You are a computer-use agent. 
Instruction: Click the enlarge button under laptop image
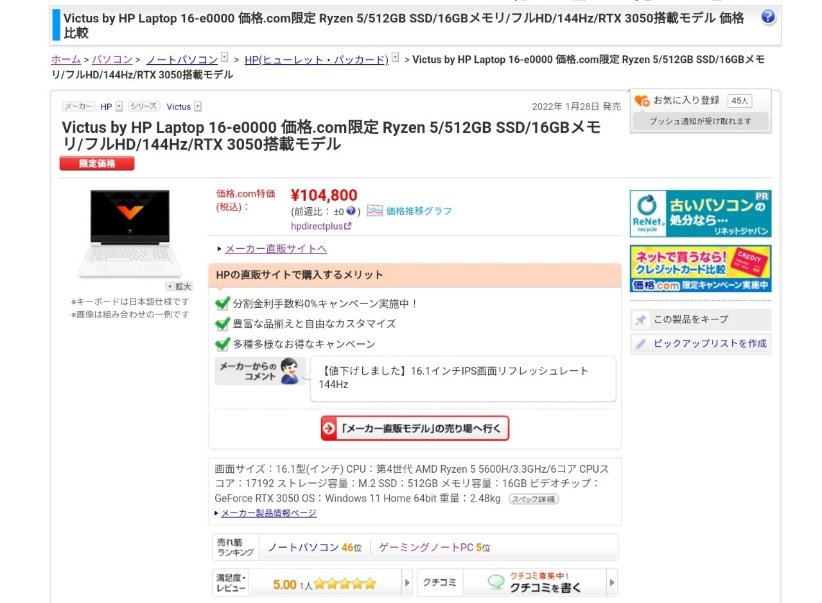coord(179,286)
